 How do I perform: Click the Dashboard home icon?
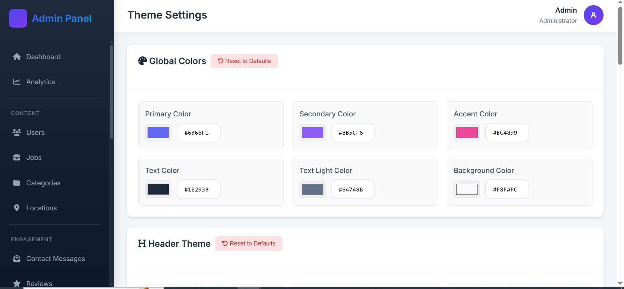point(17,57)
